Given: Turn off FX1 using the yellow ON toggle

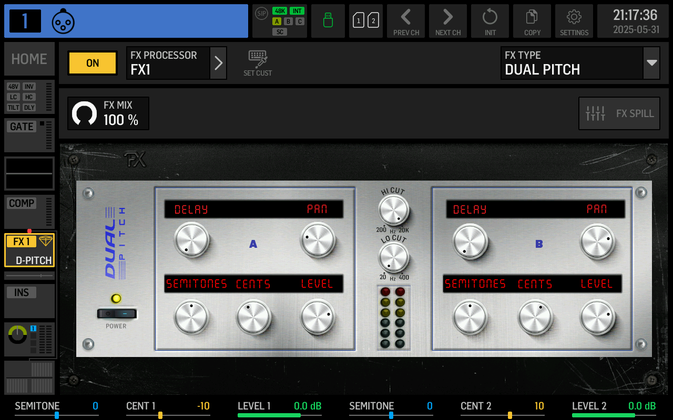Looking at the screenshot, I should 92,62.
